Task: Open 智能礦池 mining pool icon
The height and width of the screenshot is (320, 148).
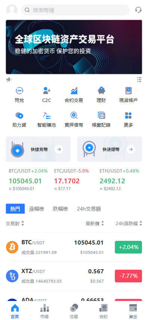Action: pos(47,115)
